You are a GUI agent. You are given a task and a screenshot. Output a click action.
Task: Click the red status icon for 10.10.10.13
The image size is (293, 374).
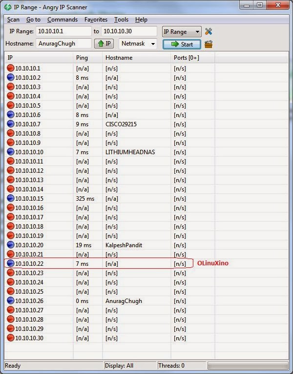click(10, 180)
